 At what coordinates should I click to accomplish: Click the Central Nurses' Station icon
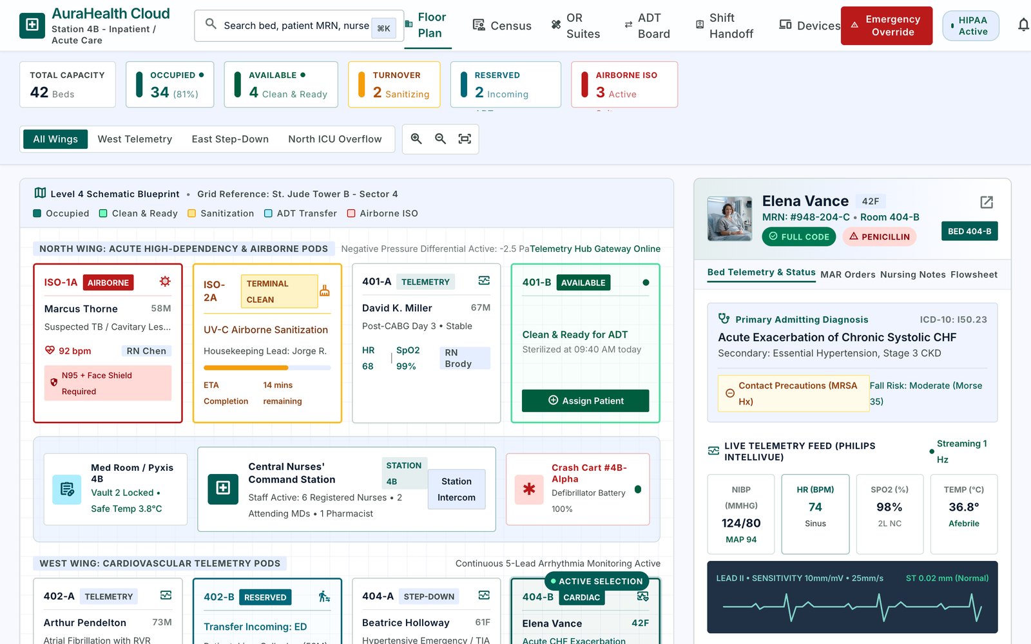223,488
